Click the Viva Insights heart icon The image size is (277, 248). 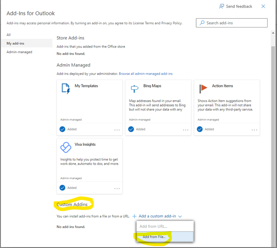(x=66, y=147)
